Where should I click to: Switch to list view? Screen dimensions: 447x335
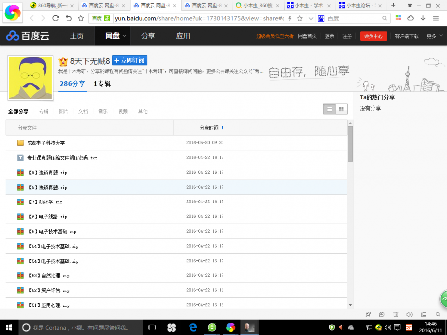pyautogui.click(x=330, y=109)
